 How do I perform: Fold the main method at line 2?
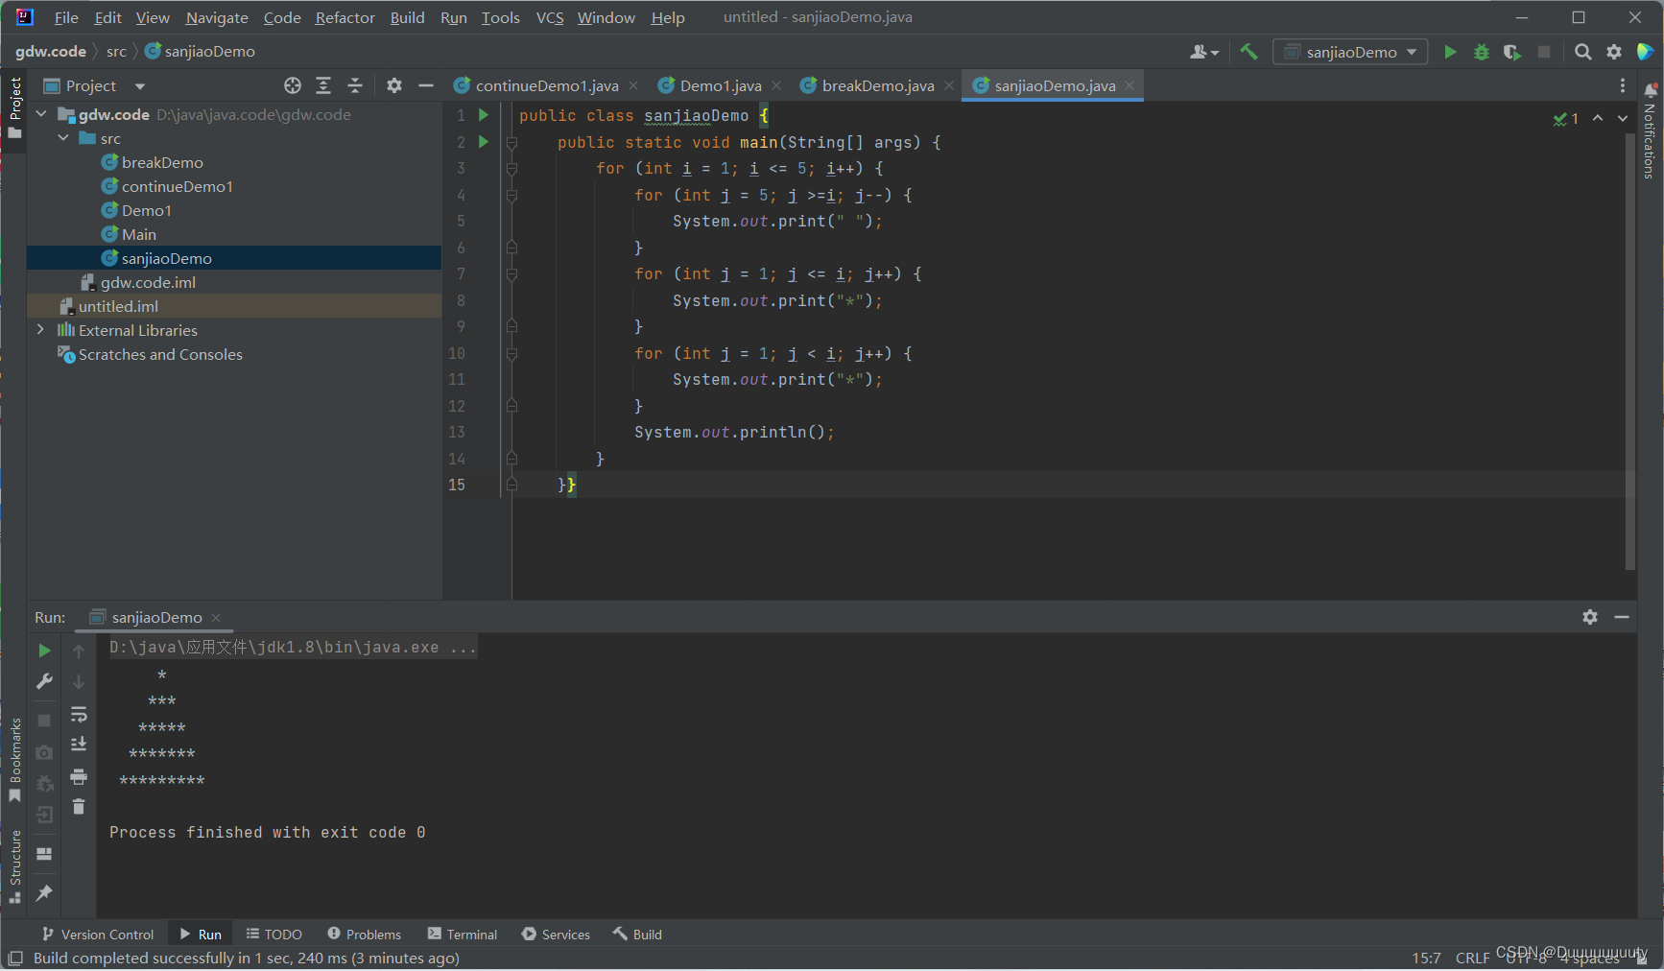(511, 142)
